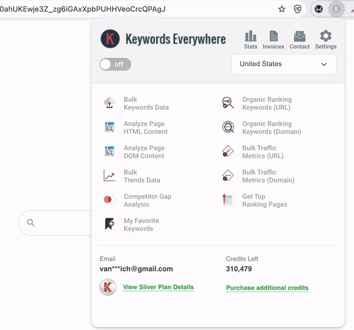Toggle the Keywords Everywhere off switch
354x330 pixels.
pyautogui.click(x=116, y=64)
